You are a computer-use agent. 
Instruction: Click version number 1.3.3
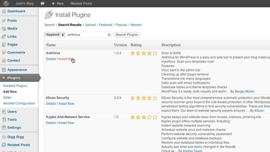point(118,53)
